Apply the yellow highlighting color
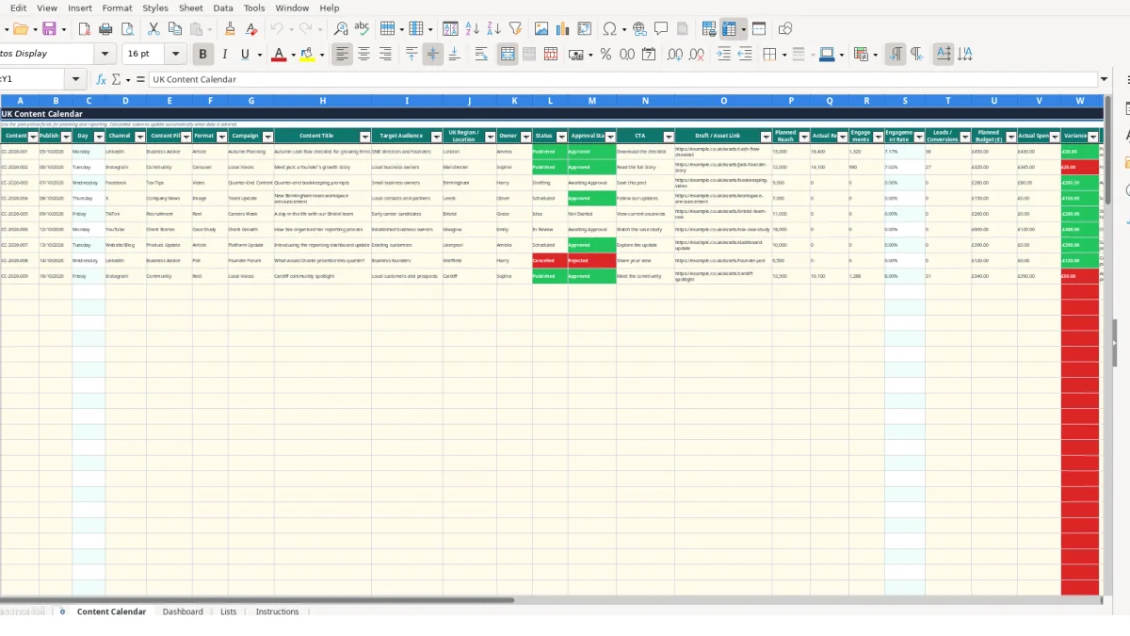1130x636 pixels. click(307, 55)
